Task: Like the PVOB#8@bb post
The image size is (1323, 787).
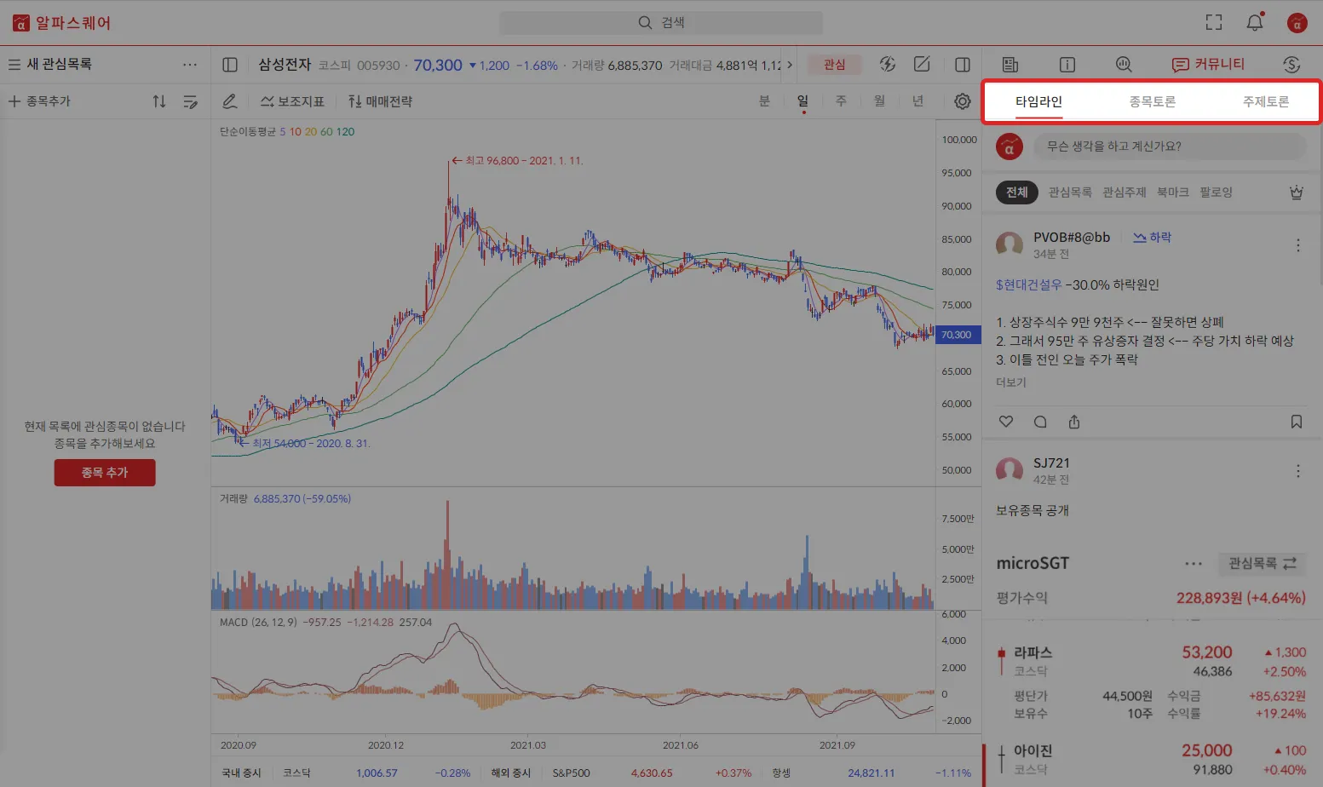Action: [1006, 422]
